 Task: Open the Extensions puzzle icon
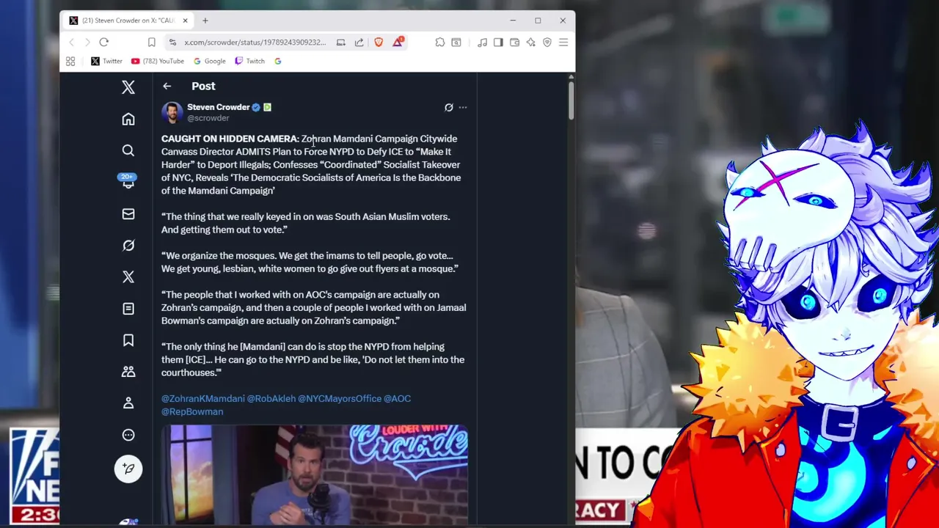pyautogui.click(x=439, y=43)
